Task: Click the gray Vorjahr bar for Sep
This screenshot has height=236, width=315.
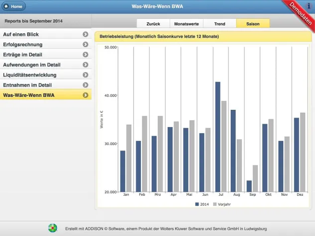Action: [255, 178]
